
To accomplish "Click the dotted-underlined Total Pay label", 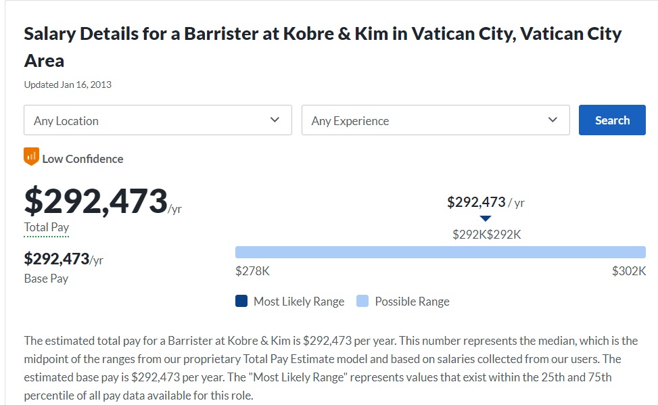I will coord(47,227).
